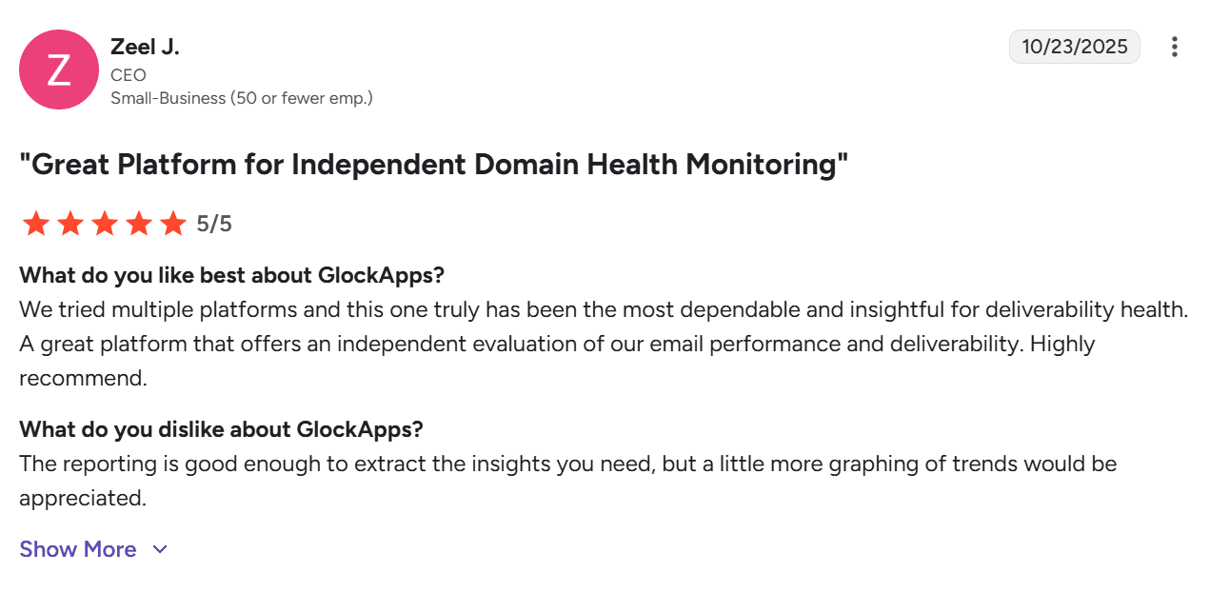Select the middle star of the rating
The height and width of the screenshot is (593, 1210).
click(x=104, y=223)
